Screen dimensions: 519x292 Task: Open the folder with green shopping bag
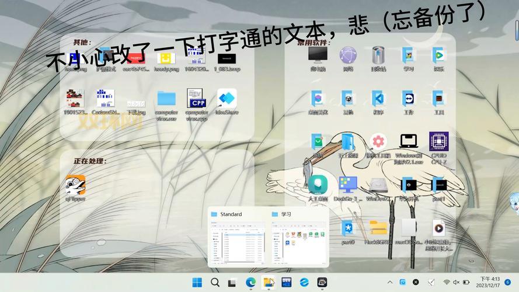[x=318, y=141]
